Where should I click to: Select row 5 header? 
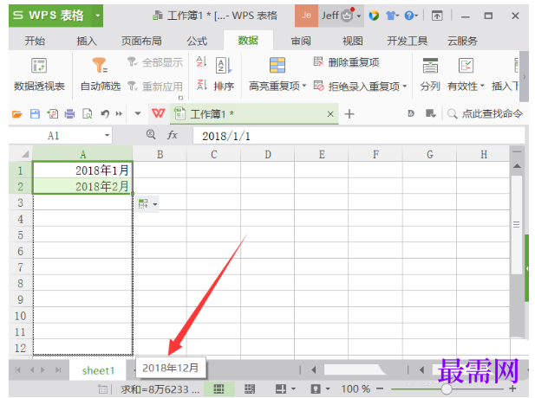tap(21, 235)
